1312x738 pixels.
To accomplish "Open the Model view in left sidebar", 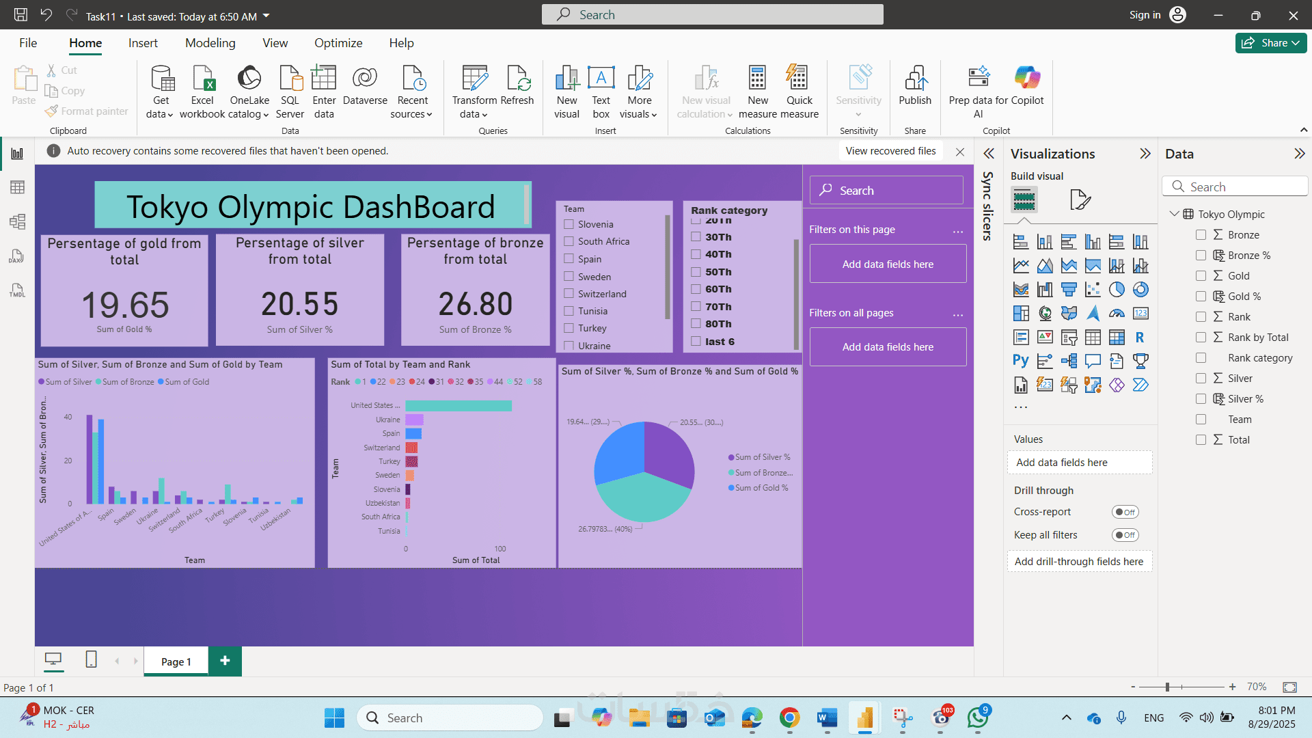I will point(17,221).
